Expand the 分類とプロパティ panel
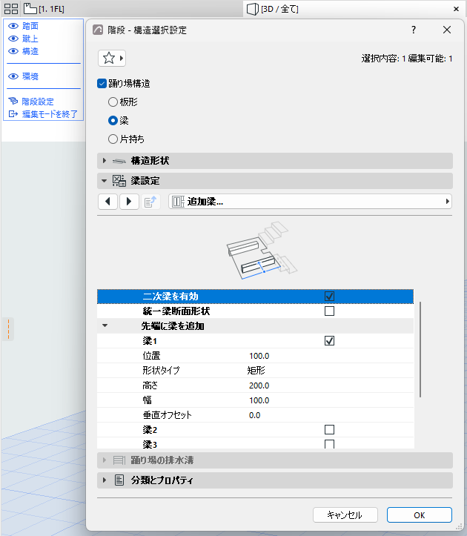This screenshot has width=467, height=536. (275, 480)
